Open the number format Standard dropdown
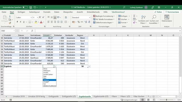The image size is (182, 102). [90, 18]
